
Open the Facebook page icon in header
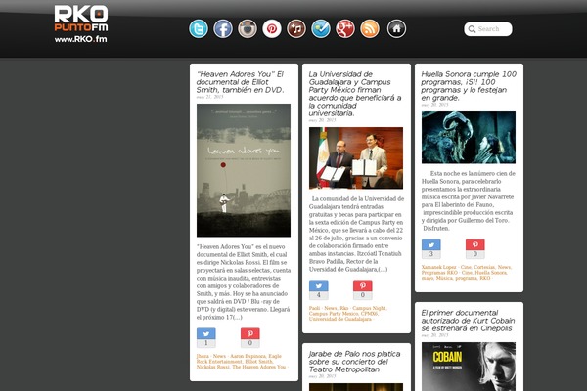[223, 28]
